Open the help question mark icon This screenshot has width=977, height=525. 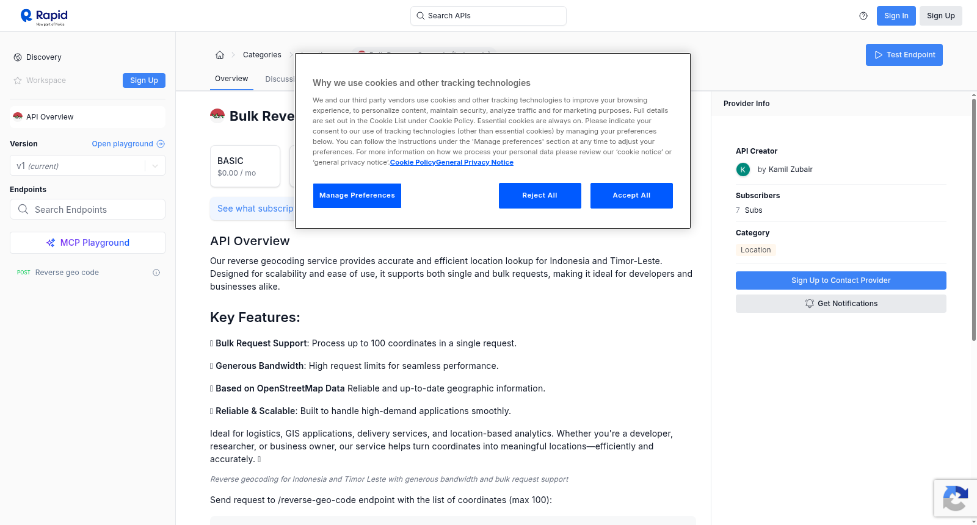tap(863, 16)
